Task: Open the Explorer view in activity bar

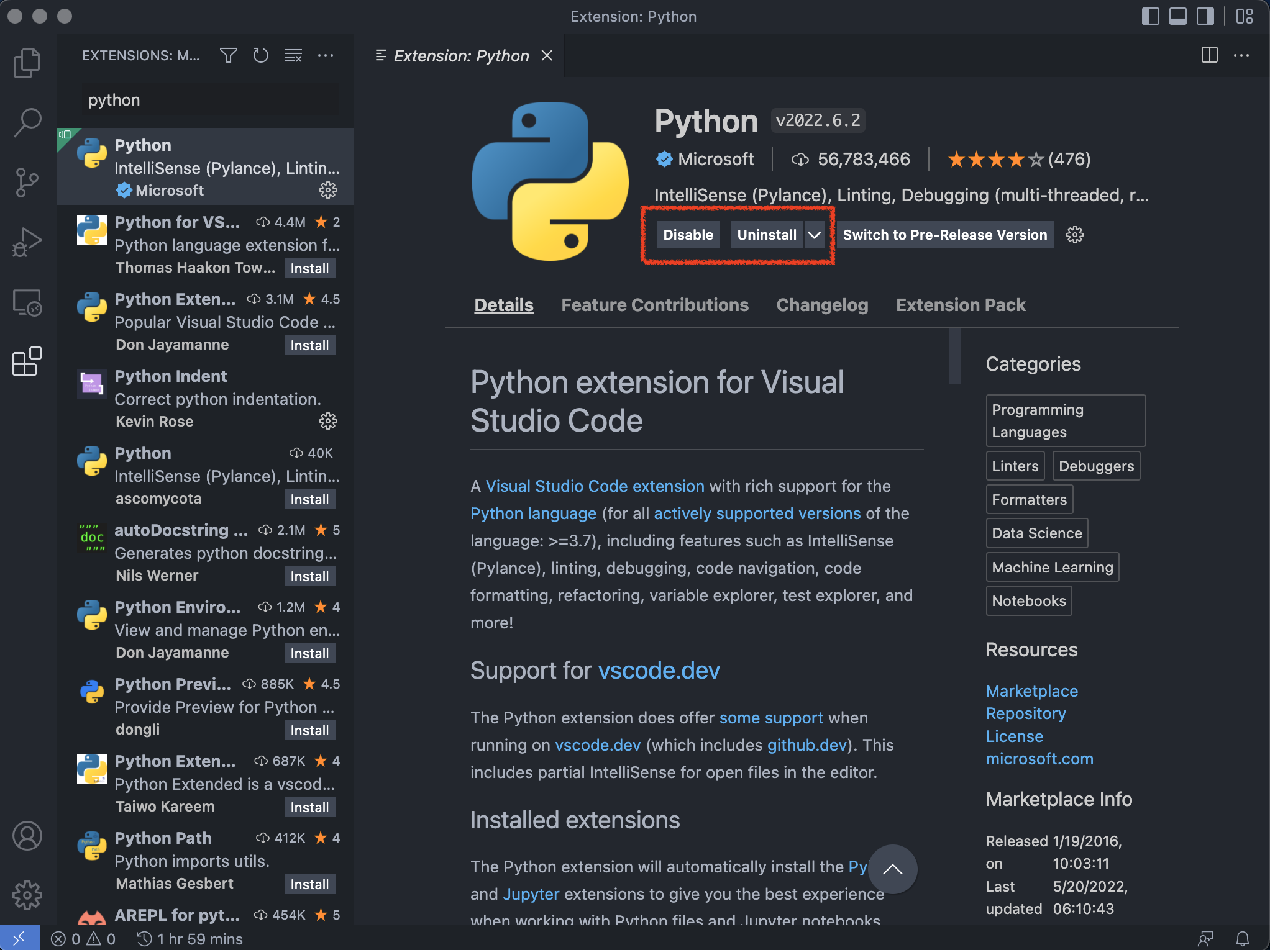Action: pos(27,63)
